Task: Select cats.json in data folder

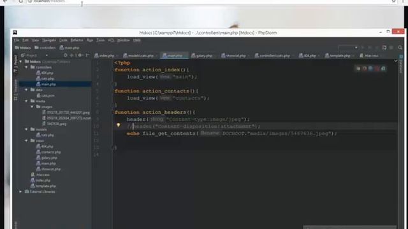Action: click(45, 95)
